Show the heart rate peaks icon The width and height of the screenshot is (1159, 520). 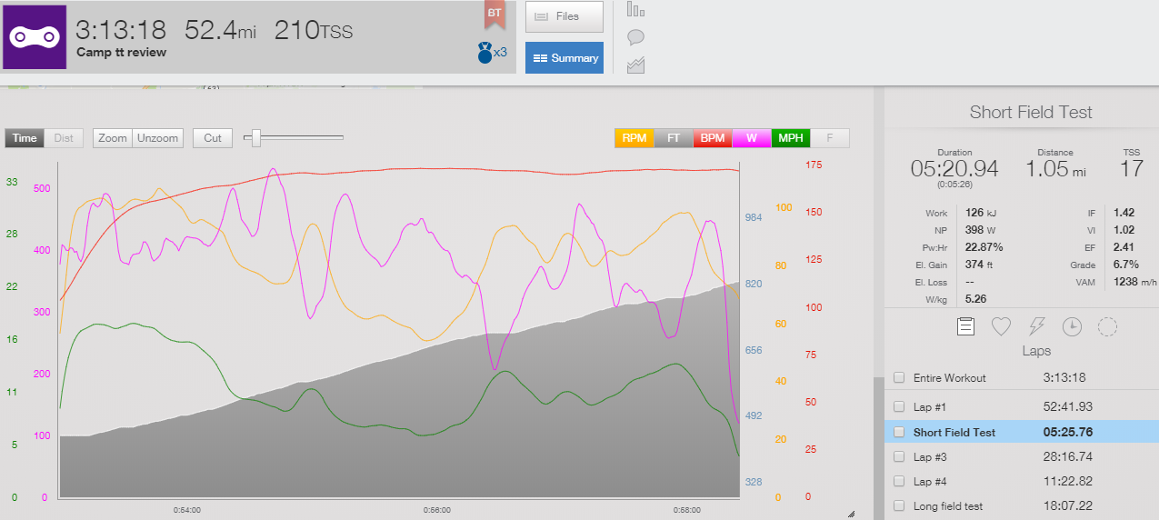[1001, 326]
